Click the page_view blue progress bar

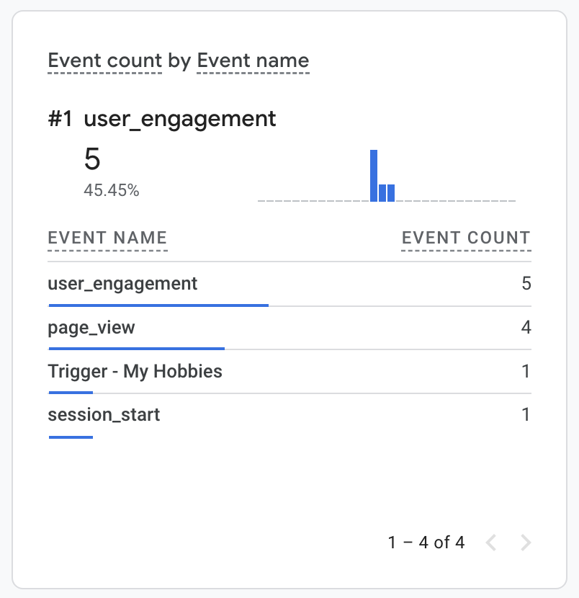click(x=136, y=349)
